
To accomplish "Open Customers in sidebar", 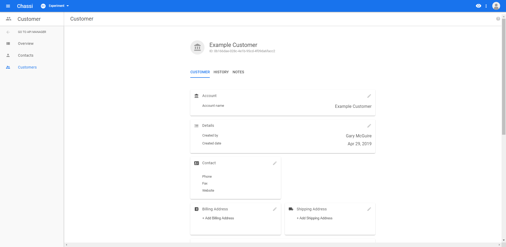I will [x=27, y=67].
